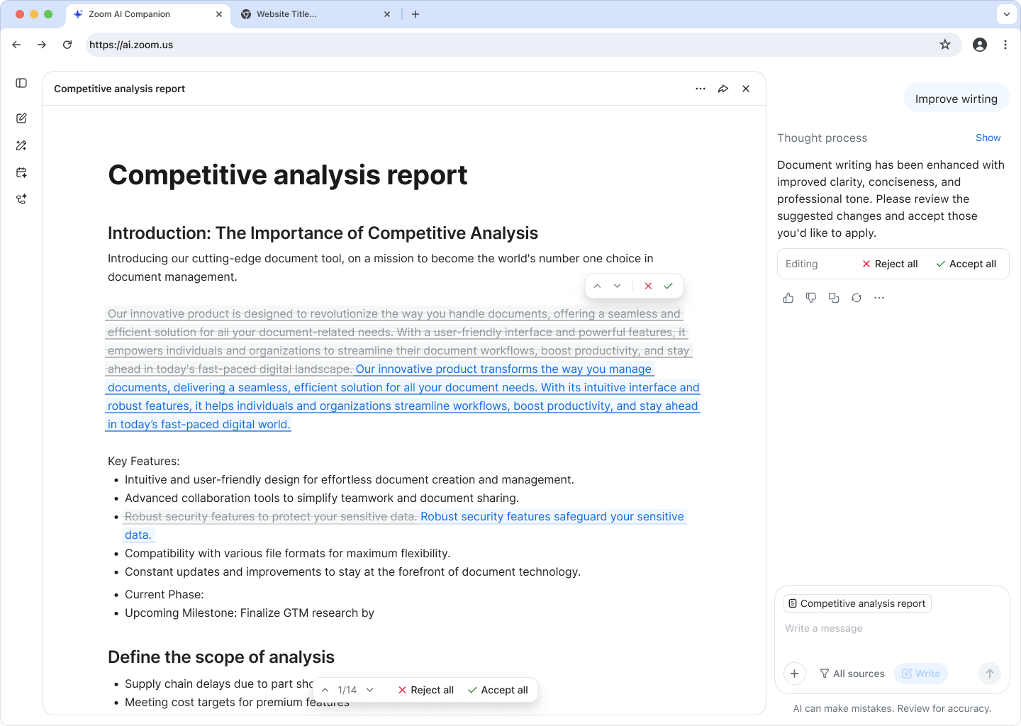Open the AI writing wand tool
The image size is (1021, 726).
(x=21, y=145)
